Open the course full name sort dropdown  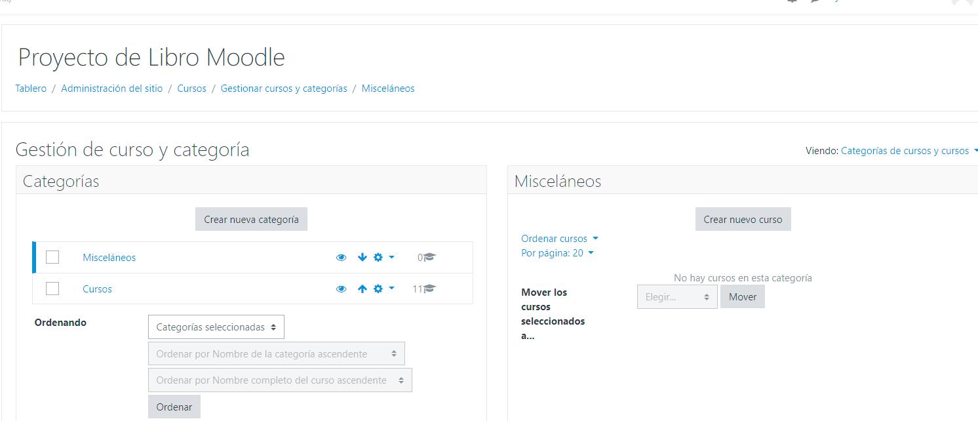point(280,380)
